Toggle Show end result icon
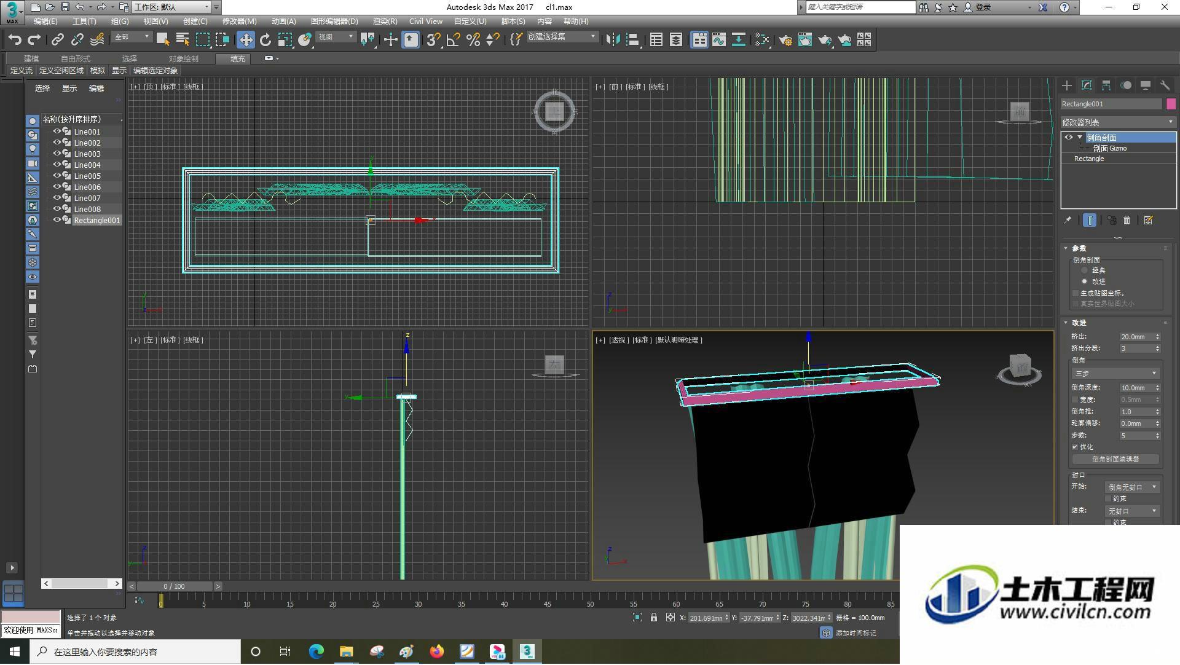This screenshot has height=665, width=1180. coord(1090,220)
